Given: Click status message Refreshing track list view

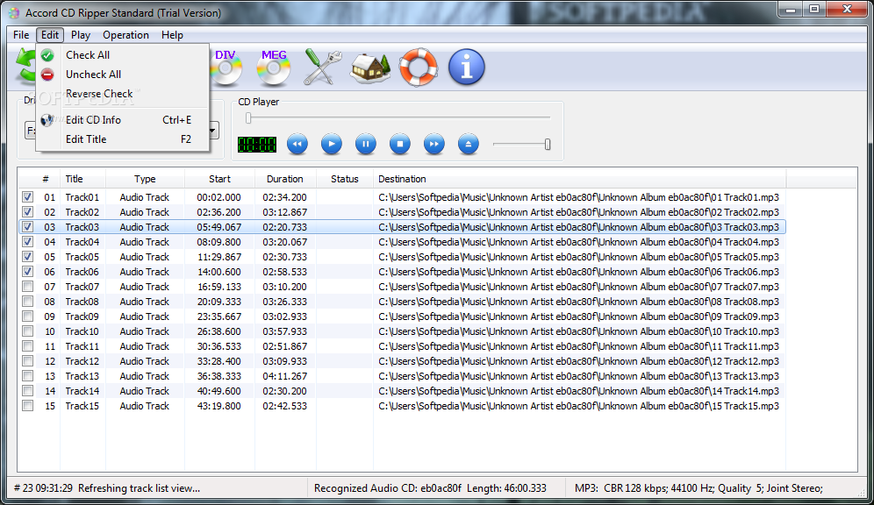Looking at the screenshot, I should coord(106,488).
